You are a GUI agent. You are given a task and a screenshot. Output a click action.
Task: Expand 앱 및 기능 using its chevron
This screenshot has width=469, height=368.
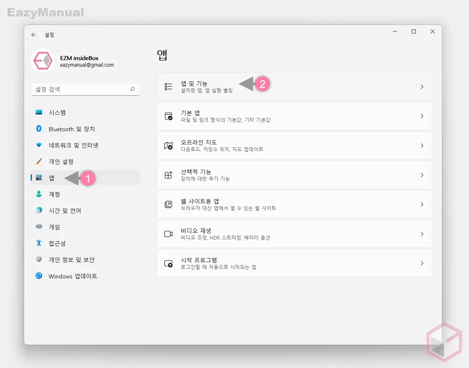click(x=422, y=87)
